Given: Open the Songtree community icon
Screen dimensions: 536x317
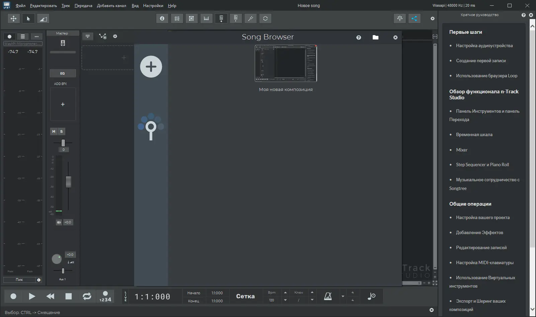Looking at the screenshot, I should tap(400, 19).
